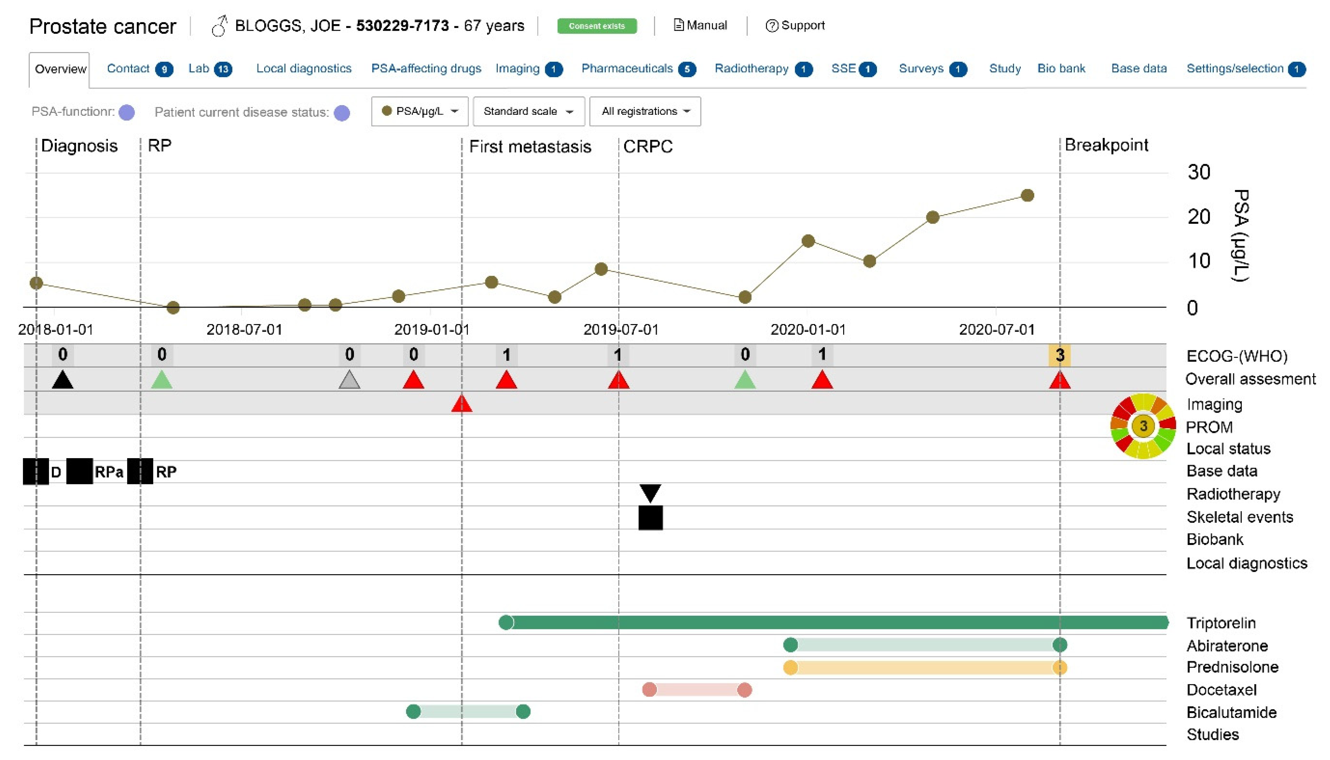This screenshot has height=760, width=1330.
Task: Click the black square before RPa label
Action: [79, 471]
